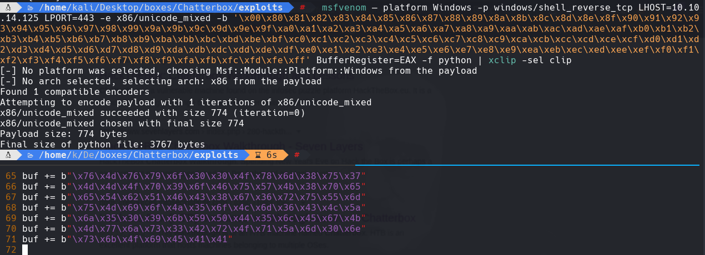Click the buf string starting \x75\x4d\x69
This screenshot has width=705, height=255.
tap(217, 207)
